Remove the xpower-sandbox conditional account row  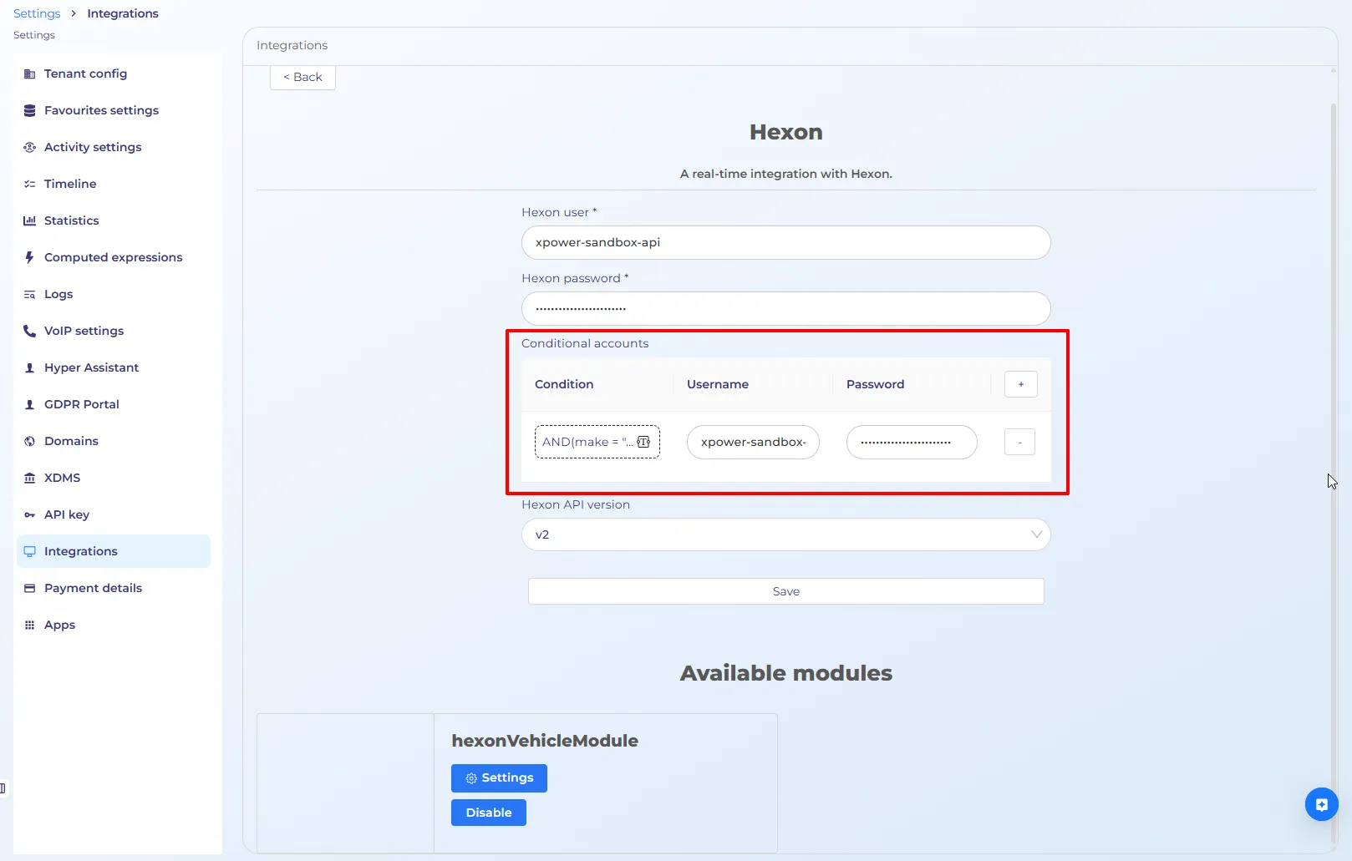(x=1019, y=442)
